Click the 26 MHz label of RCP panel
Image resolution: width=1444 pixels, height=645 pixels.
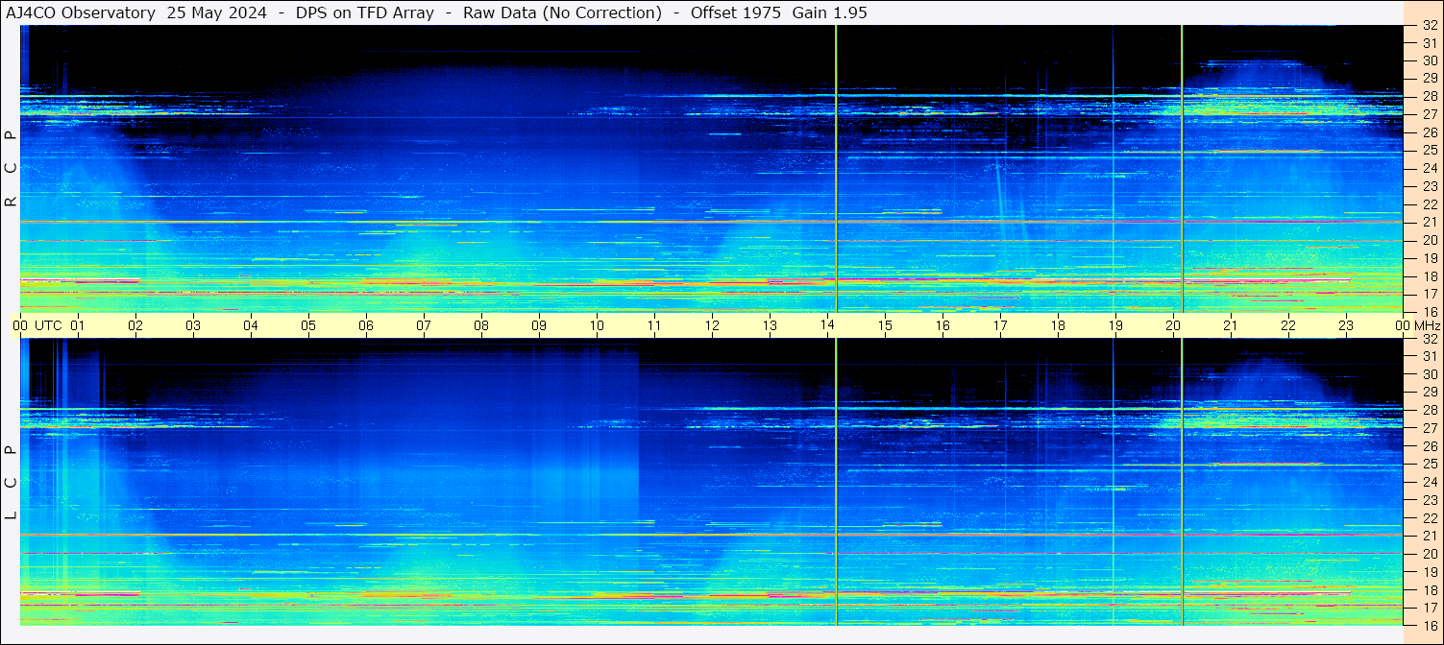[x=1430, y=132]
